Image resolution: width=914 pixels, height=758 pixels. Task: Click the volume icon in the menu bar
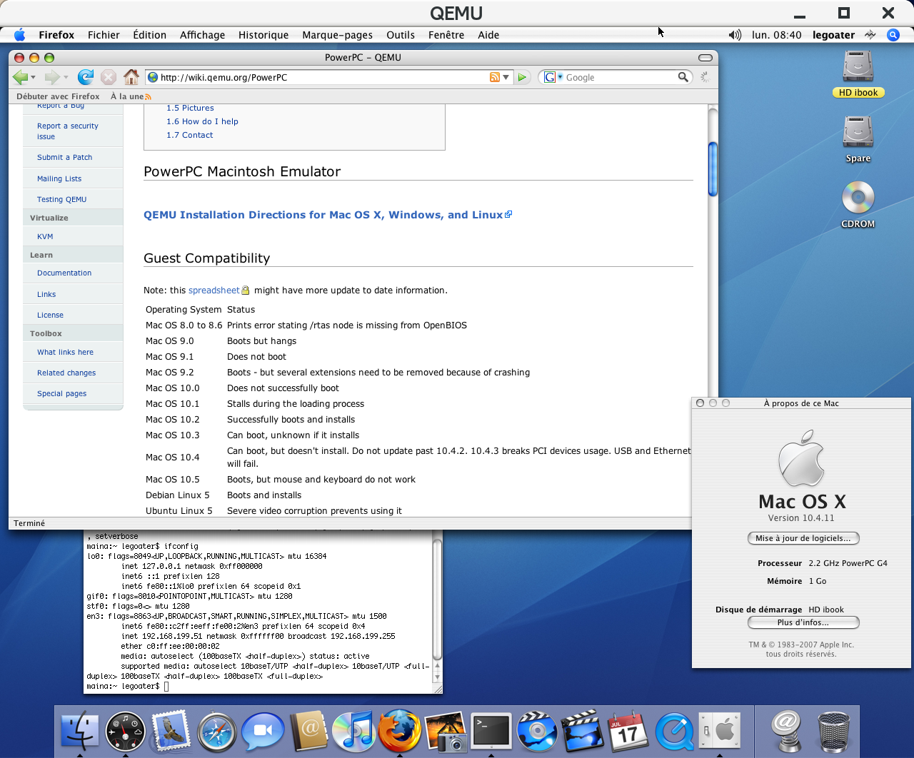(735, 34)
